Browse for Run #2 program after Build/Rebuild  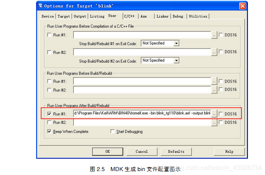point(214,123)
